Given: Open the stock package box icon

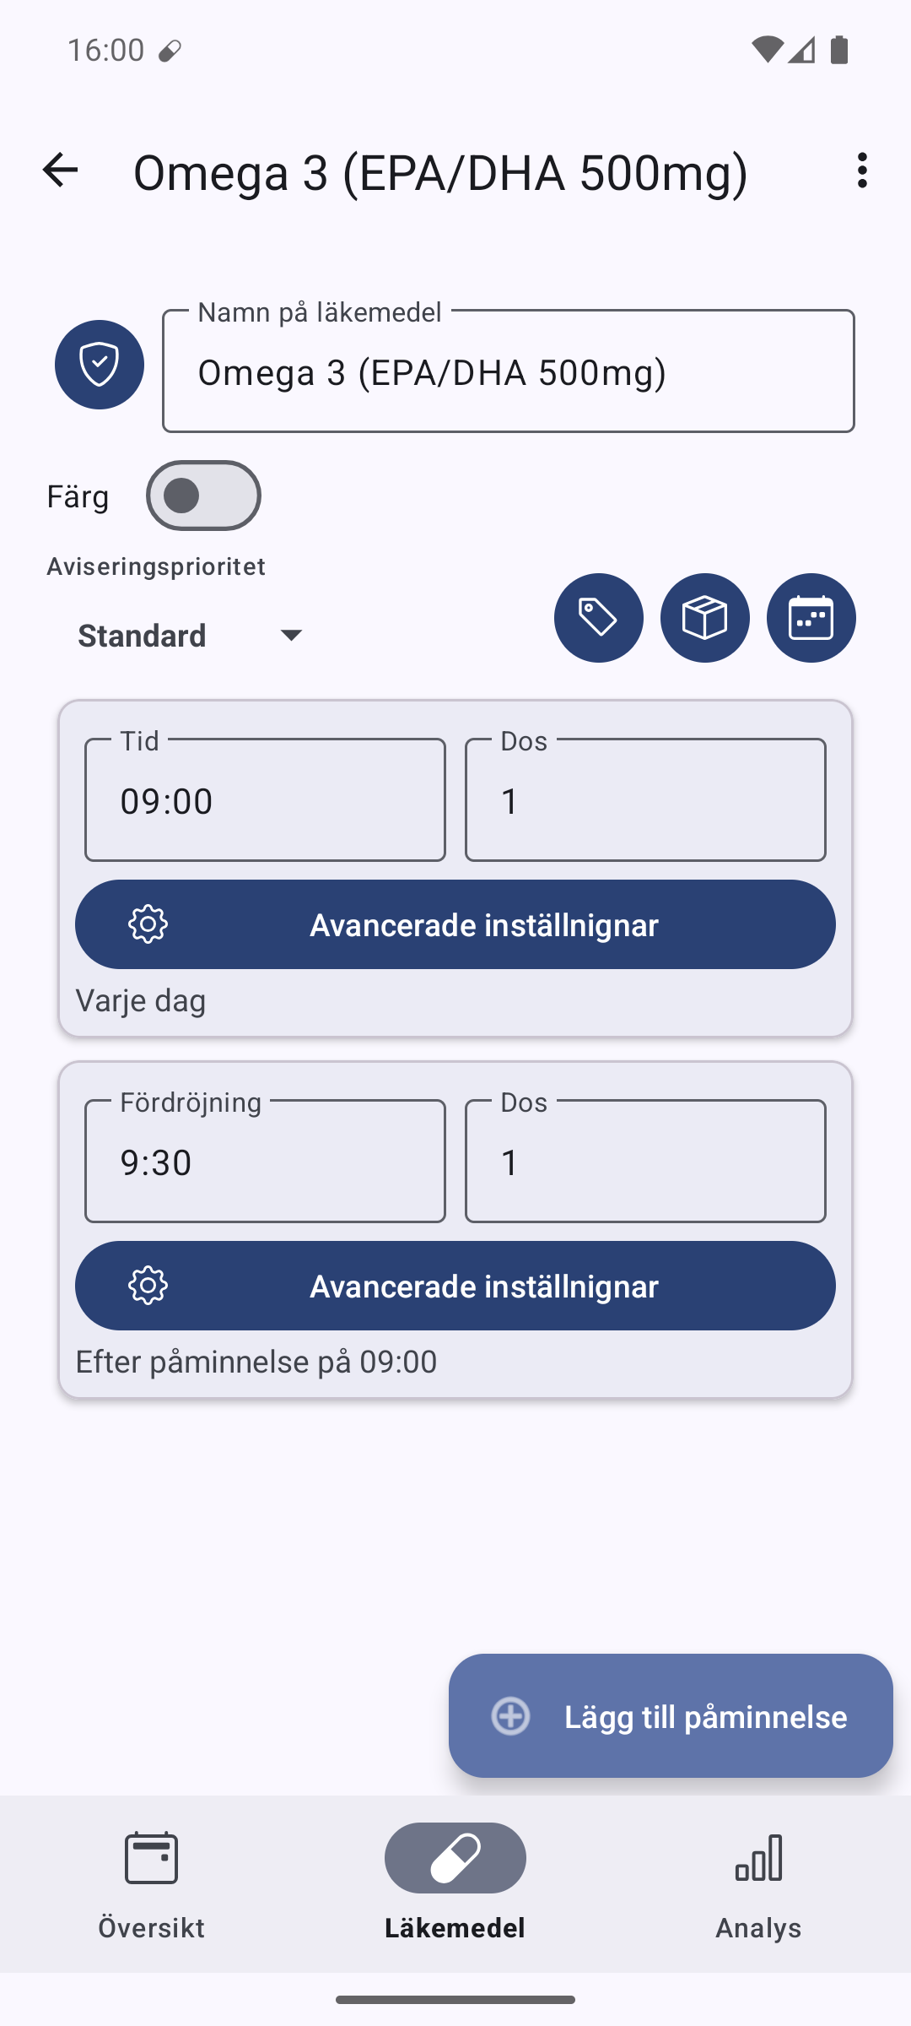Looking at the screenshot, I should click(705, 618).
